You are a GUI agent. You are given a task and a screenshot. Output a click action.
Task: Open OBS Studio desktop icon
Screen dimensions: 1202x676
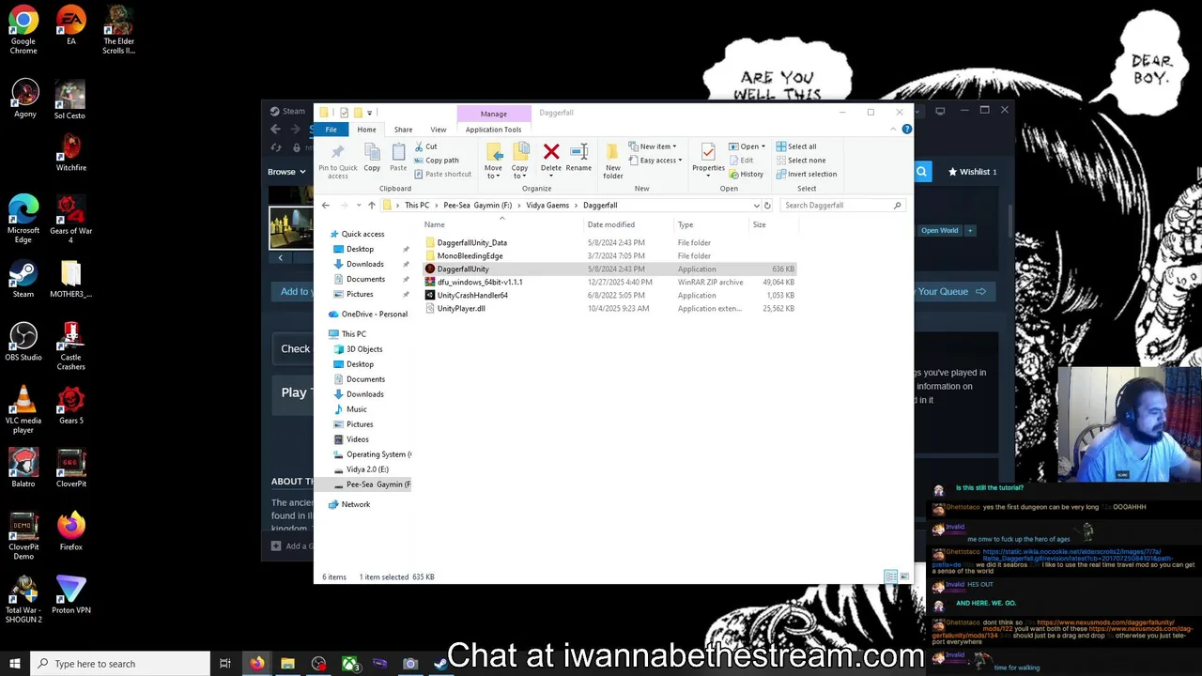click(23, 343)
